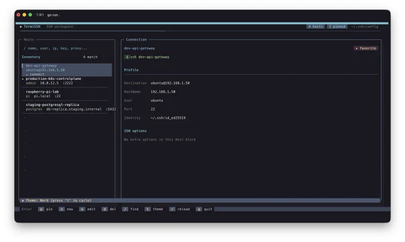Click the connect action under dev-api-gateway
Viewport: 405px width, 242px height.
[x=35, y=75]
